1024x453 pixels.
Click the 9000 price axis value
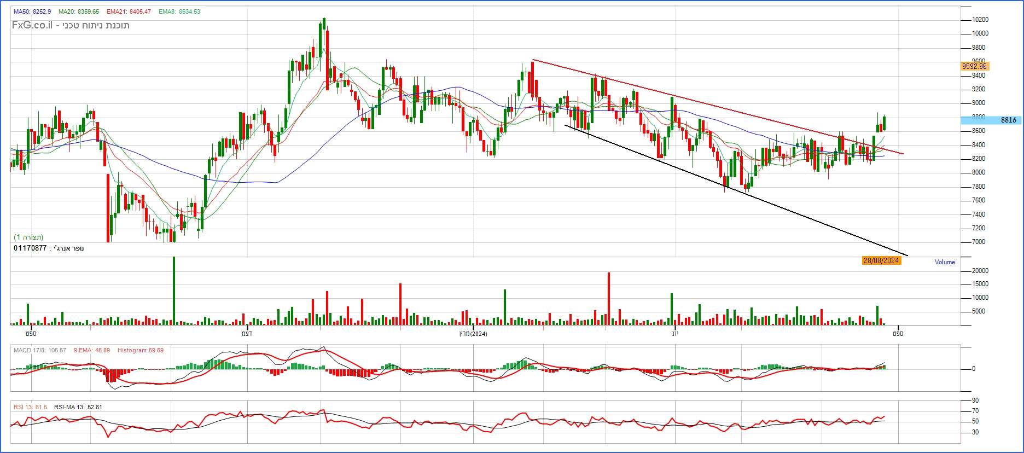click(x=979, y=103)
